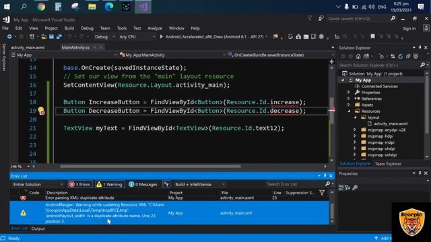This screenshot has width=431, height=242.
Task: Toggle the 0 Messages filter
Action: click(143, 184)
